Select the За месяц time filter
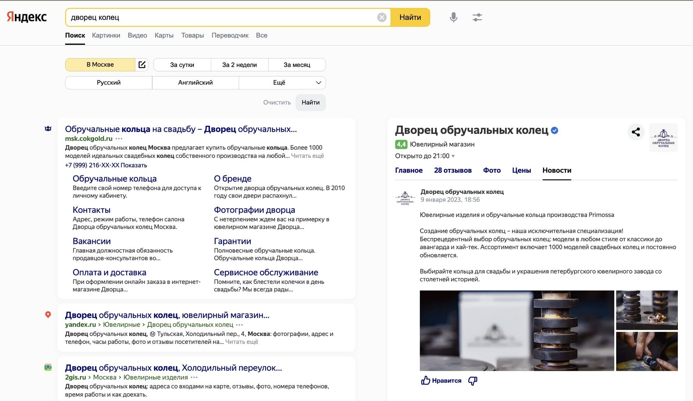 (x=297, y=65)
